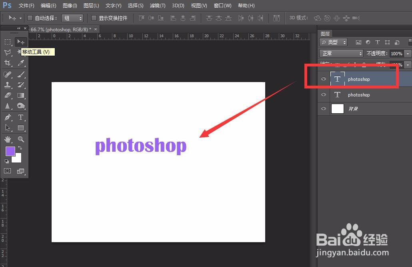Select the Spot Healing Brush tool
Image resolution: width=412 pixels, height=267 pixels.
[x=8, y=74]
